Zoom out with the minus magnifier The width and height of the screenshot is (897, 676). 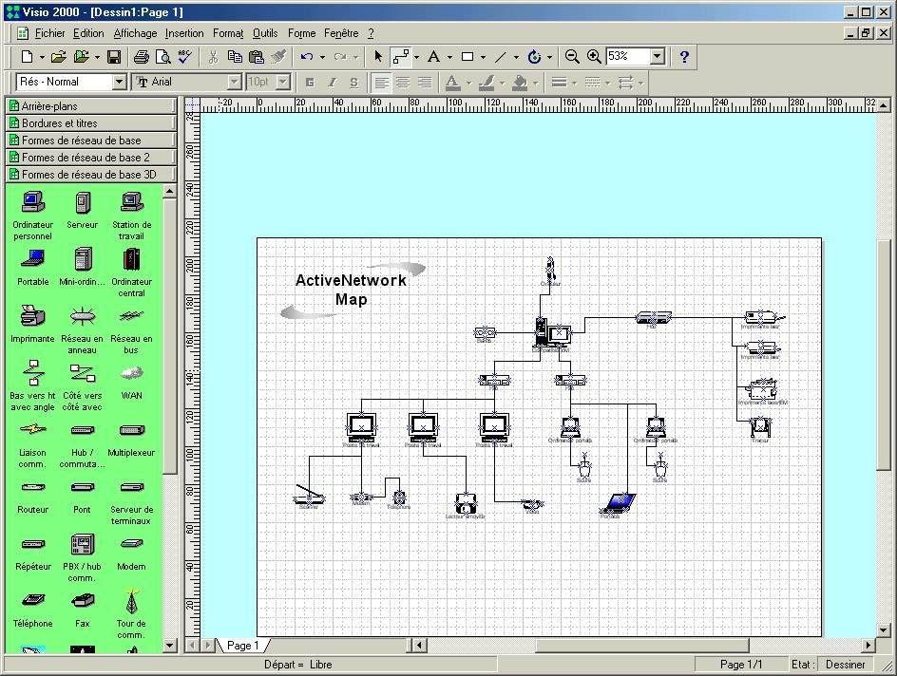(572, 57)
